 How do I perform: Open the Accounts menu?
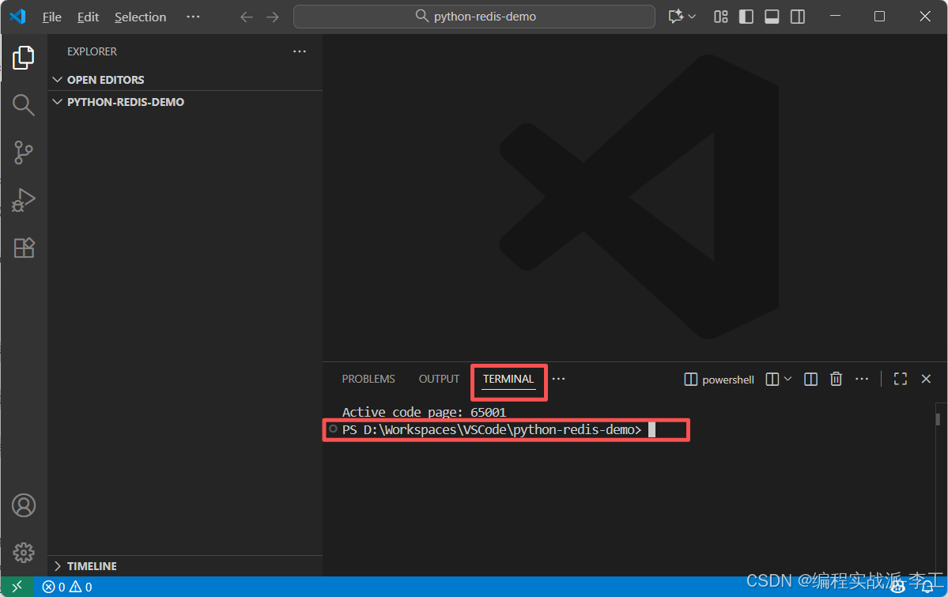click(24, 505)
